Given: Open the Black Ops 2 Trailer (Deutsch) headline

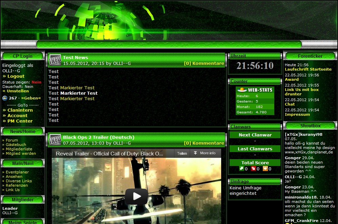Looking at the screenshot, I should pyautogui.click(x=99, y=137).
